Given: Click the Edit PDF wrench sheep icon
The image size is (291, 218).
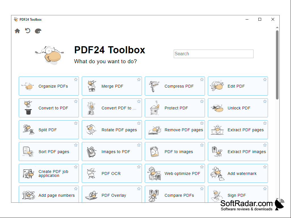Looking at the screenshot, I should tap(217, 86).
